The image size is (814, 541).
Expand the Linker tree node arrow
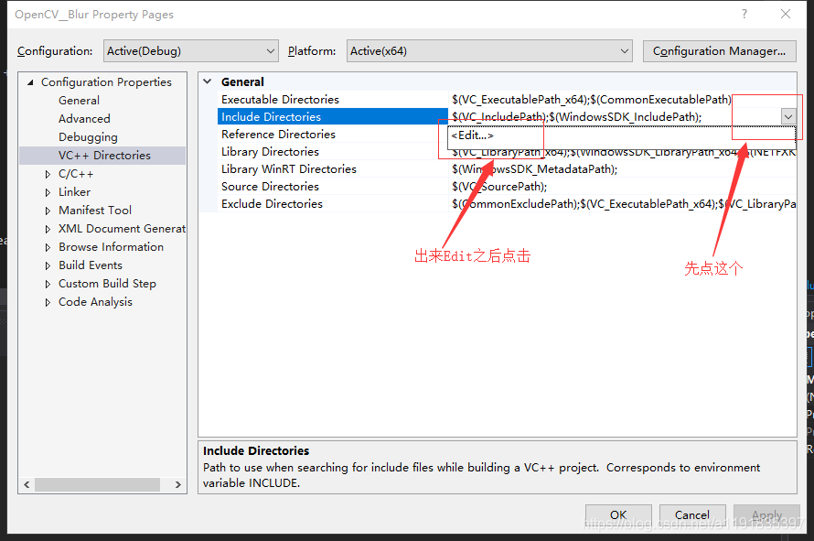pyautogui.click(x=48, y=192)
